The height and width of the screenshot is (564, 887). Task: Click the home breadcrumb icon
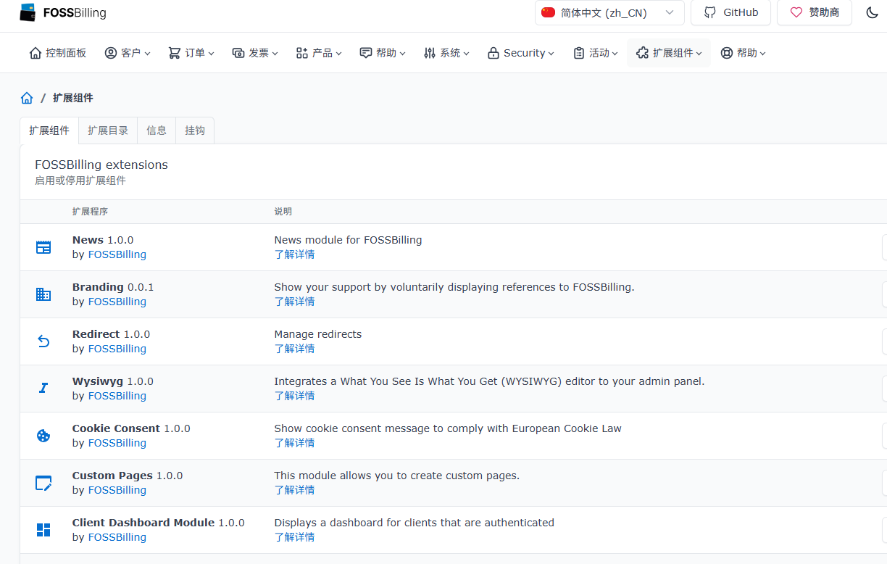point(27,98)
